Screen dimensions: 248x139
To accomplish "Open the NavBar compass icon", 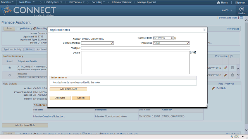I will point(241,9).
